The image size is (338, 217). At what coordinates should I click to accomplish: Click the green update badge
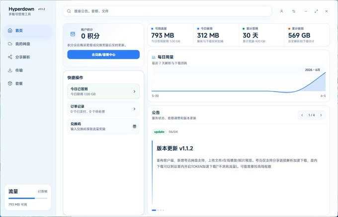pos(159,132)
